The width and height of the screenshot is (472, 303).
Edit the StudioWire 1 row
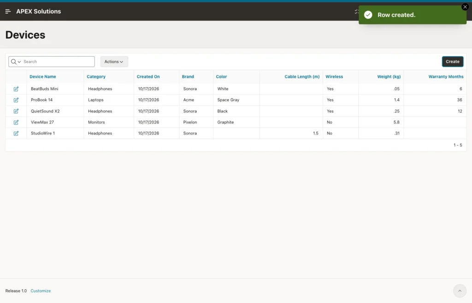16,134
